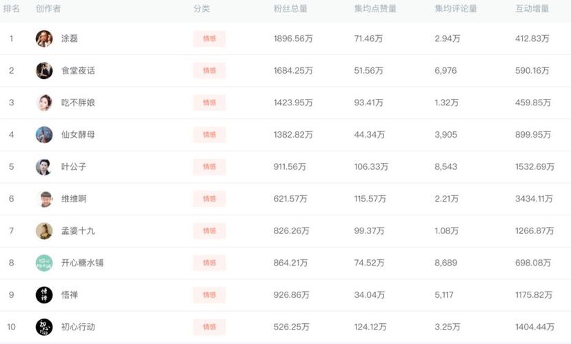Select the 情感 tag for 初心行动
This screenshot has height=344, width=571.
click(x=210, y=327)
